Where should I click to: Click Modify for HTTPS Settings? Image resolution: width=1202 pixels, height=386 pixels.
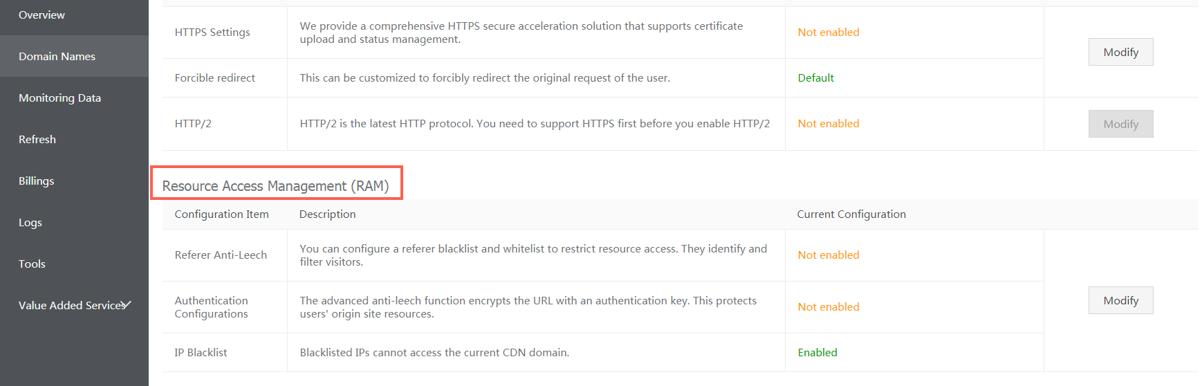tap(1120, 52)
